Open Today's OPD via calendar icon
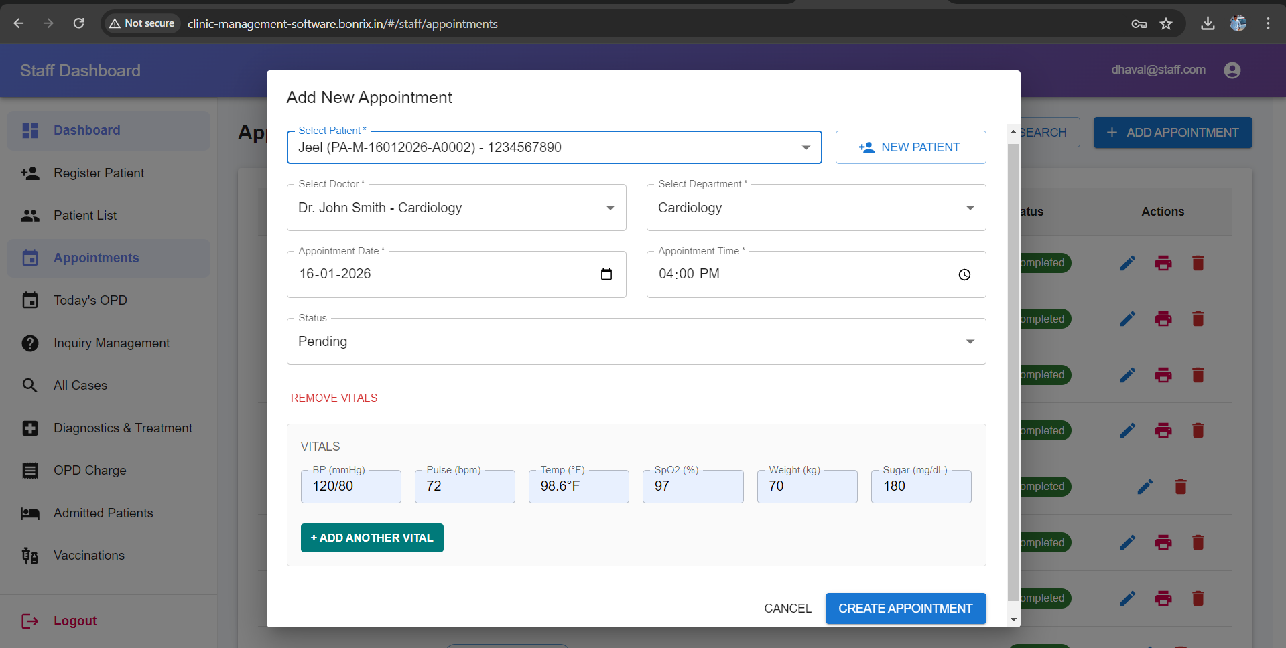 pyautogui.click(x=30, y=300)
